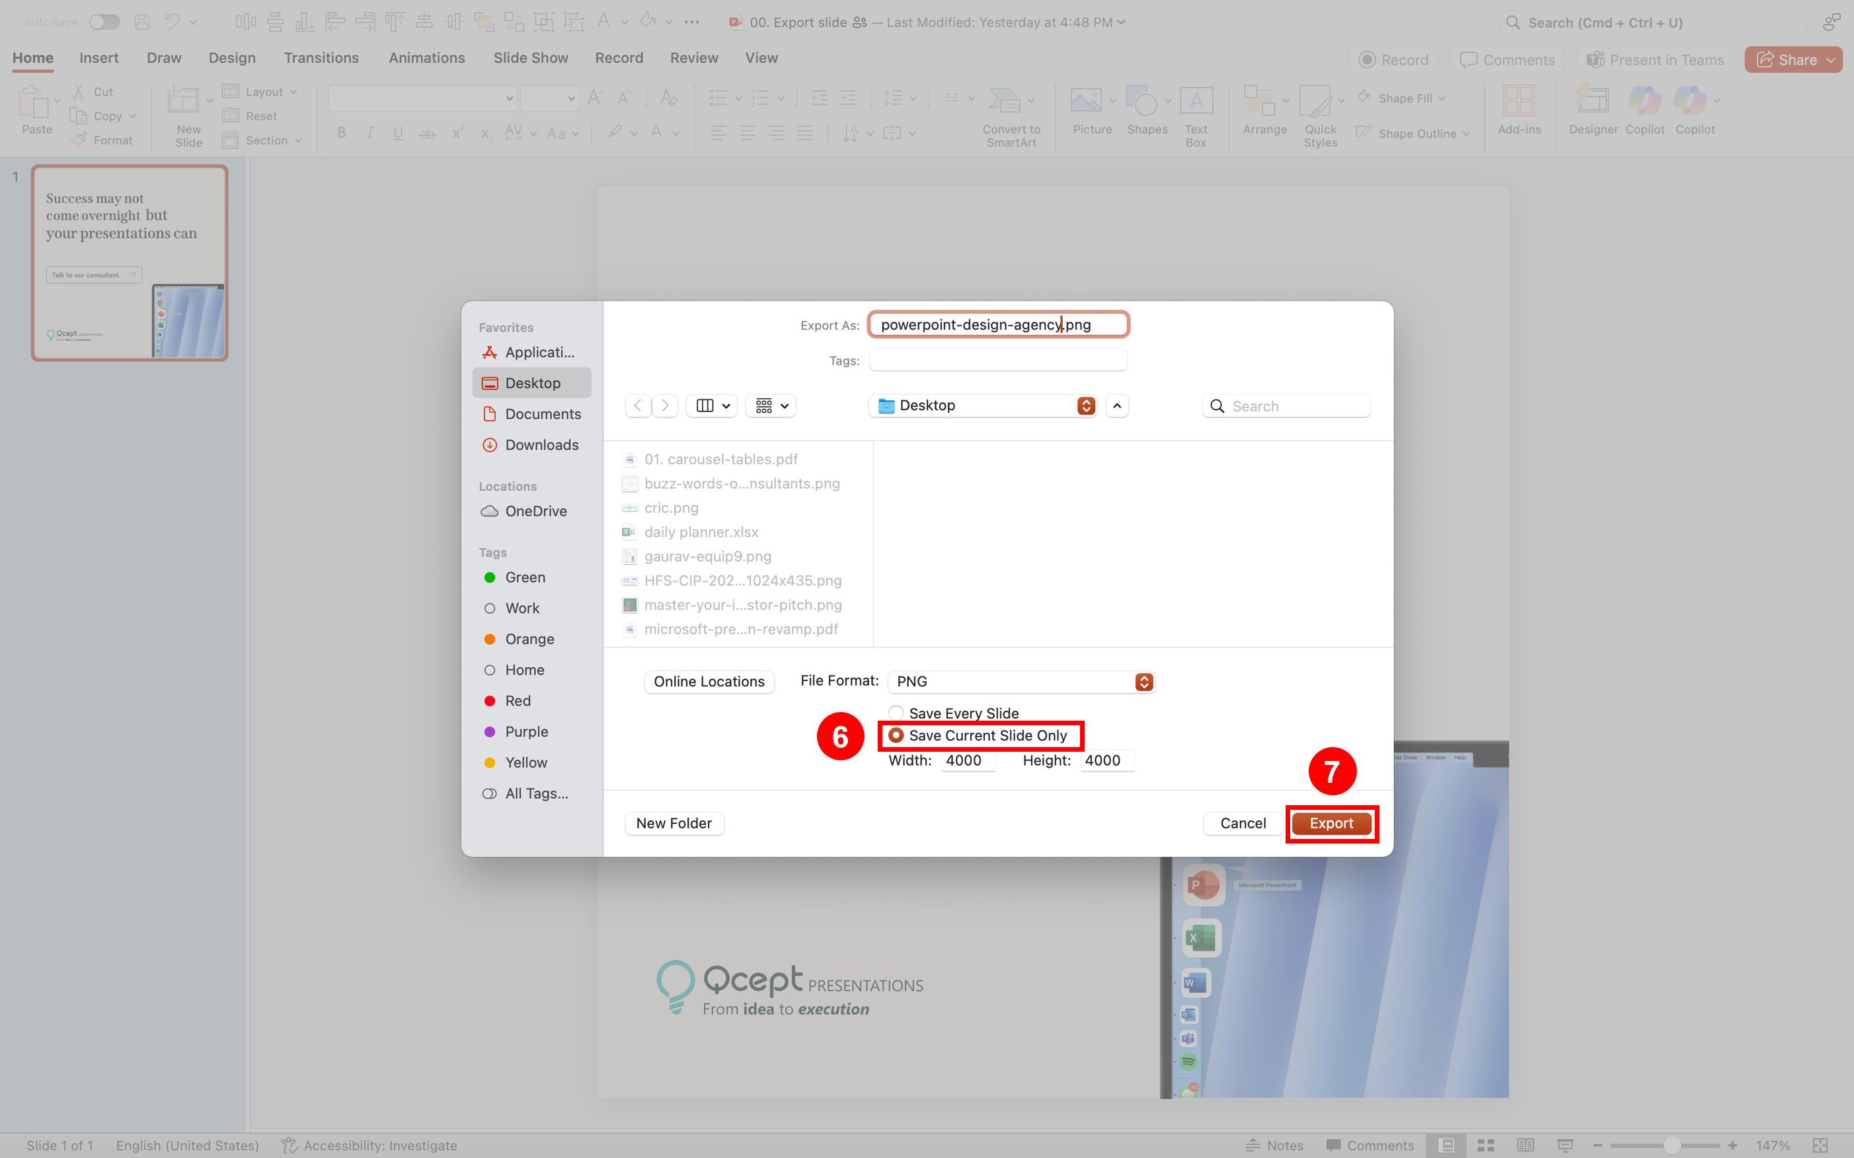
Task: Click the zoom slider in the status bar
Action: click(x=1672, y=1145)
